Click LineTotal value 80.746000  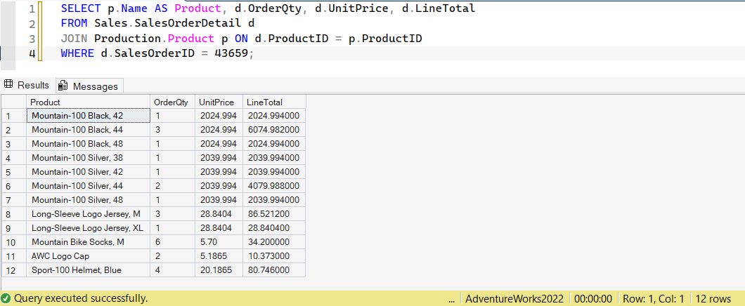[x=273, y=270]
